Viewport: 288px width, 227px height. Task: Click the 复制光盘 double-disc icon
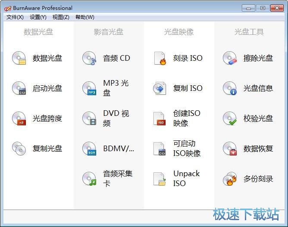click(x=19, y=149)
